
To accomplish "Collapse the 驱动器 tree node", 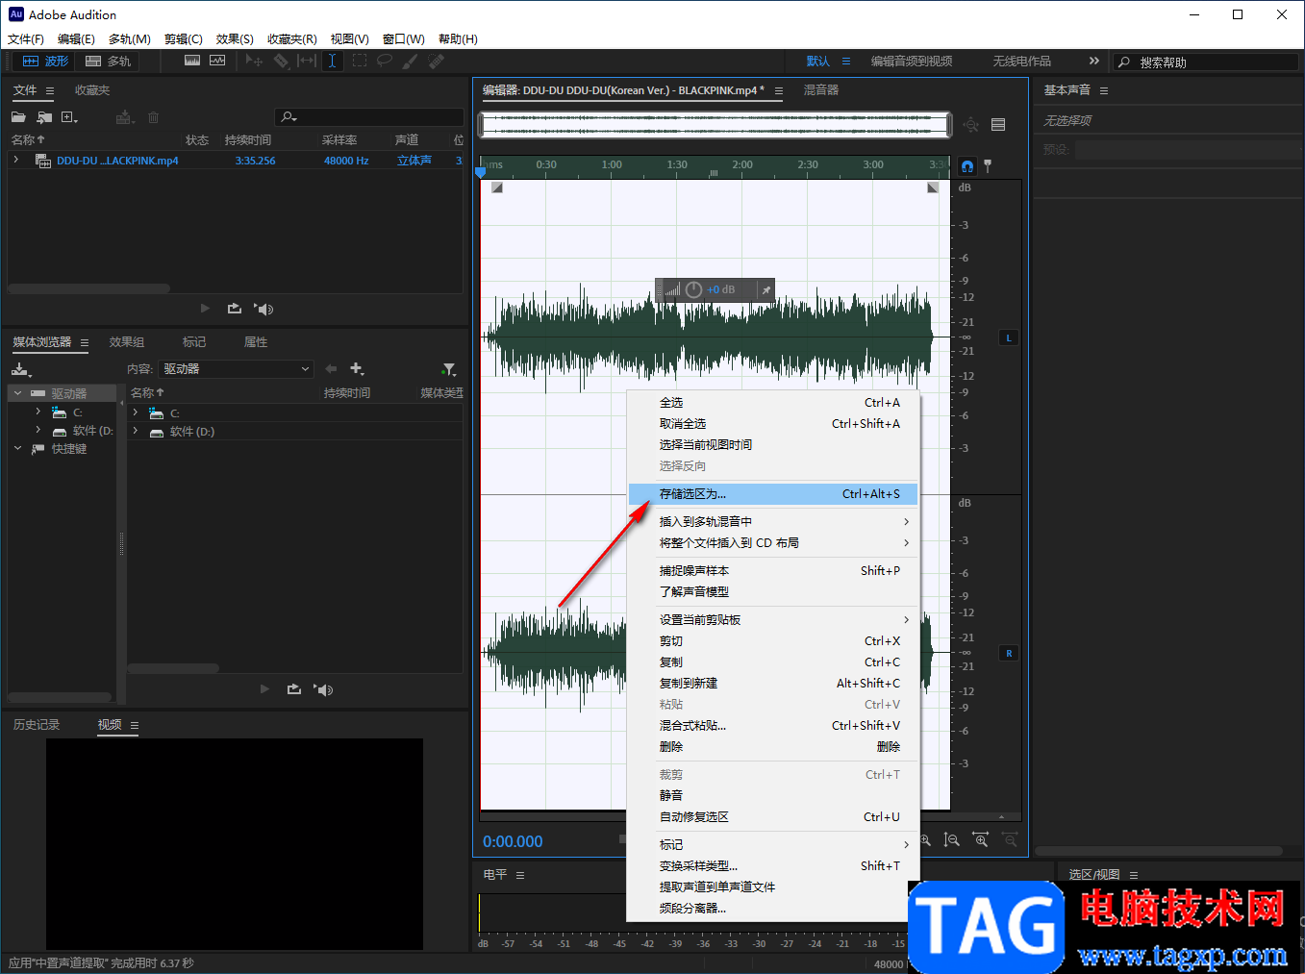I will pyautogui.click(x=18, y=393).
